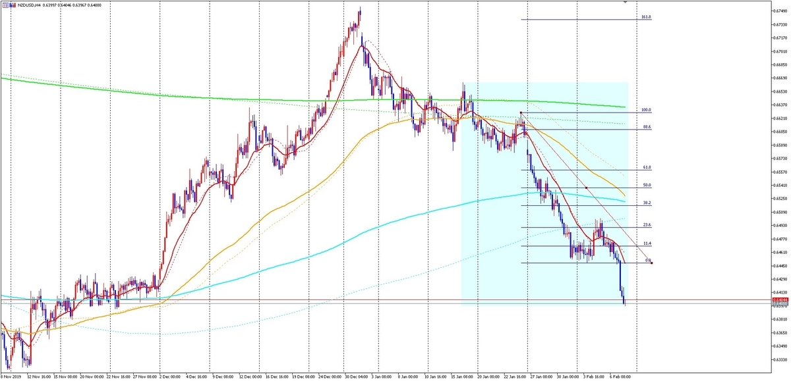Click the 38.2 Fibonacci level label
Viewport: 791px width, 381px height.
click(x=647, y=203)
